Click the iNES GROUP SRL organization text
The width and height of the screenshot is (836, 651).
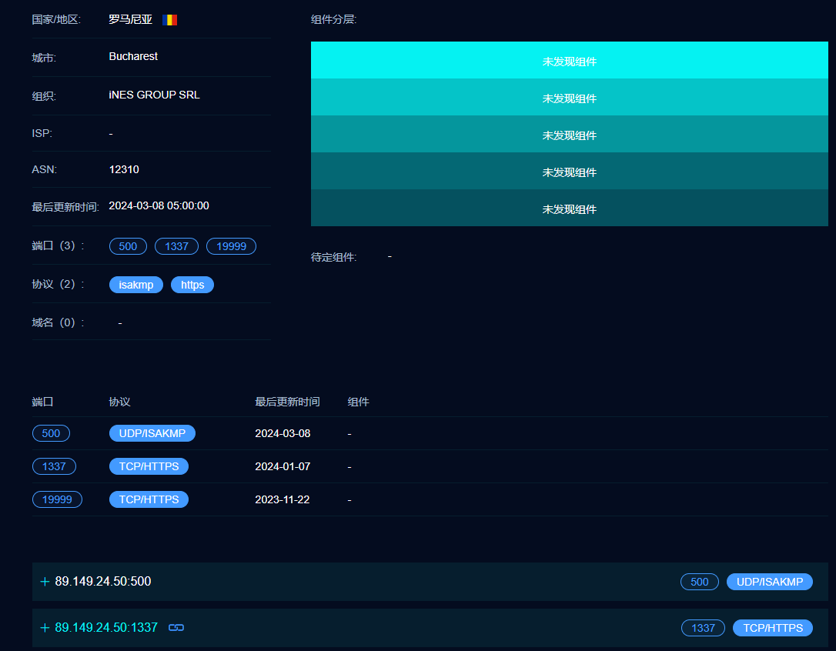pos(155,95)
